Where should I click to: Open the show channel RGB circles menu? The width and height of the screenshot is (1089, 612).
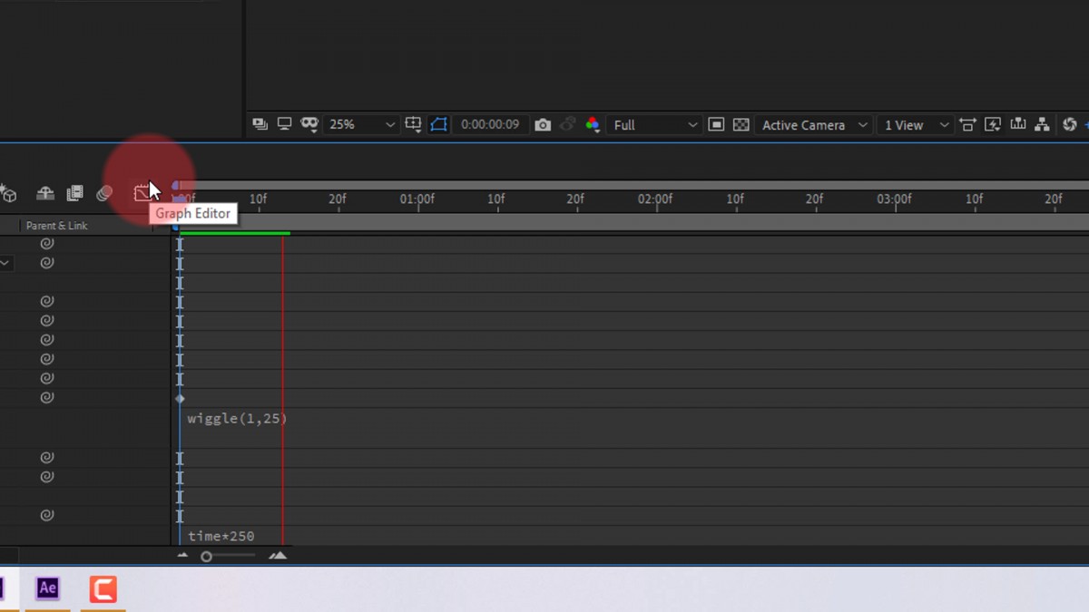[x=594, y=125]
